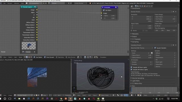
Task: Remove render preset with minus button
Action: [x=176, y=12]
